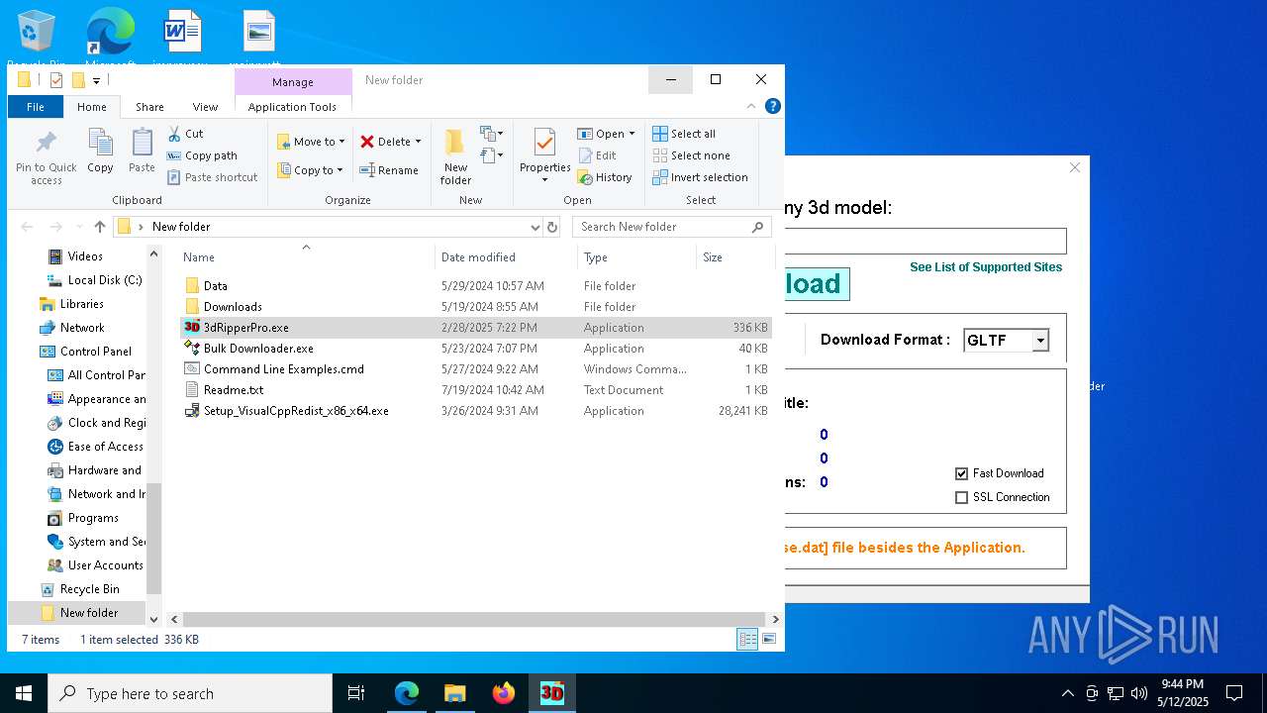This screenshot has width=1267, height=713.
Task: Expand Copy to dropdown
Action: click(340, 170)
